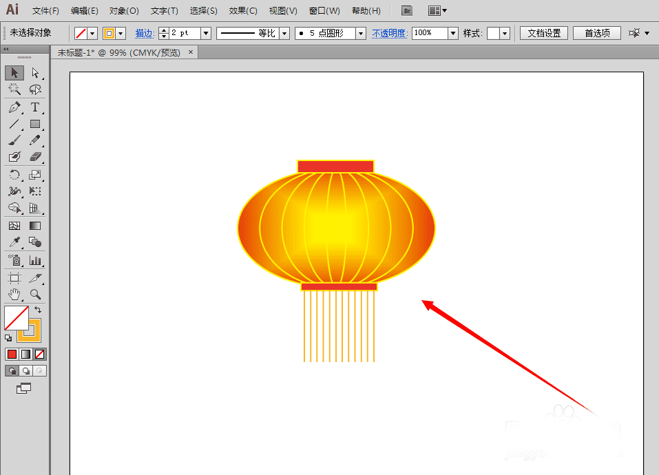Select the Paintbrush tool
The image size is (659, 475).
click(x=14, y=140)
